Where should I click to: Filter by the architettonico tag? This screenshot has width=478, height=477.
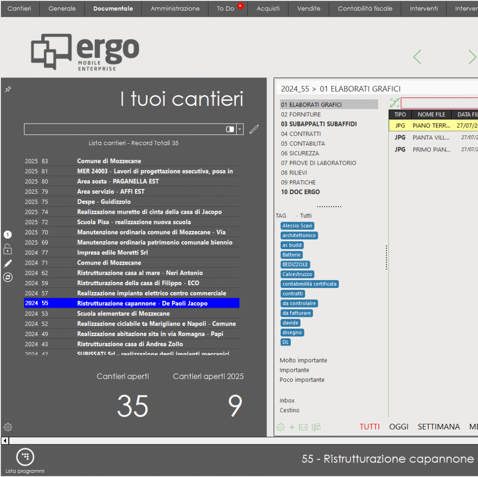[x=299, y=235]
